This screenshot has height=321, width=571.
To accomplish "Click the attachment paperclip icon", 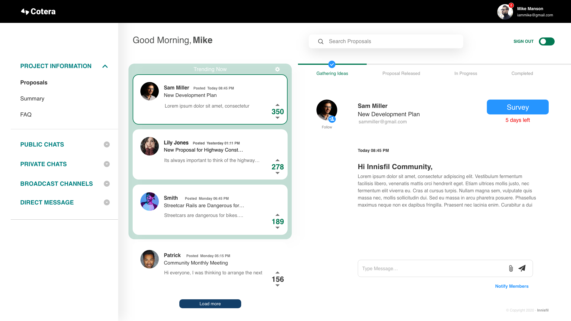I will [511, 268].
